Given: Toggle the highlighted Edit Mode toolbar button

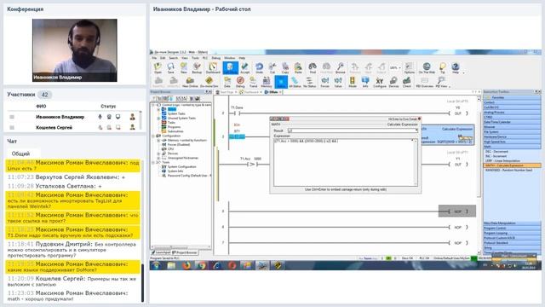Looking at the screenshot, I should point(230,67).
